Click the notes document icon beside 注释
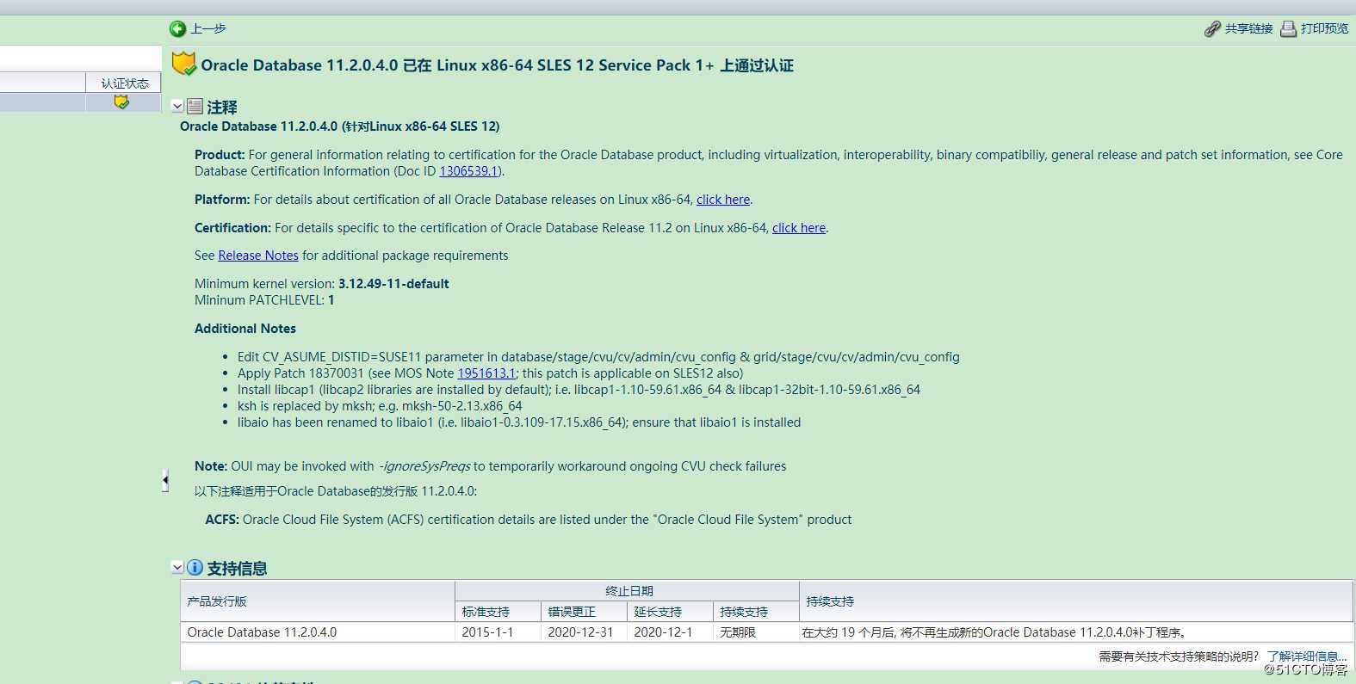The height and width of the screenshot is (684, 1356). coord(195,107)
